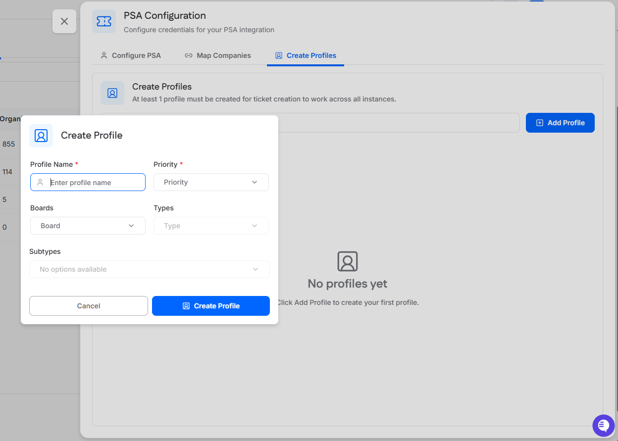This screenshot has width=618, height=441.
Task: Open the Priority dropdown
Action: coord(211,182)
